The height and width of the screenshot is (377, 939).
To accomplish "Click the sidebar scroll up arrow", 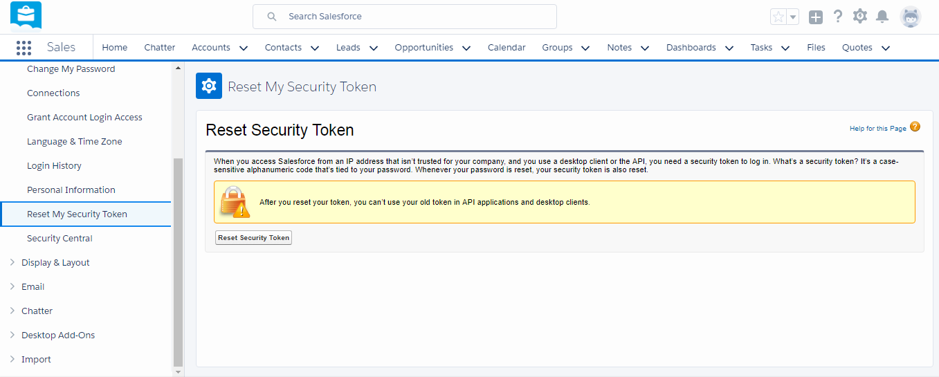I will click(x=178, y=68).
